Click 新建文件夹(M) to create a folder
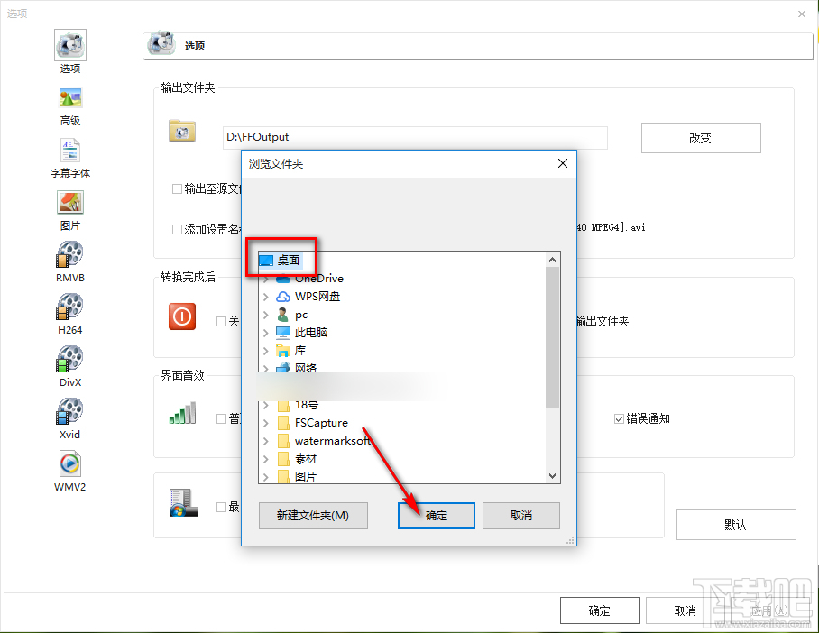Image resolution: width=819 pixels, height=633 pixels. click(x=313, y=516)
